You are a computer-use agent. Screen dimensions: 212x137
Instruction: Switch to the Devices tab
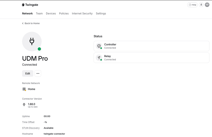point(51,14)
